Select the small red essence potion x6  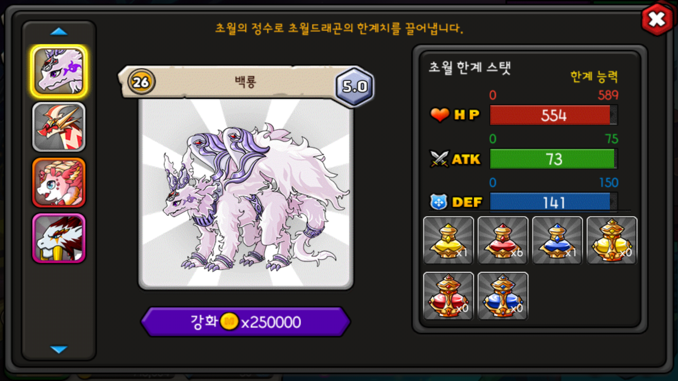(x=503, y=240)
